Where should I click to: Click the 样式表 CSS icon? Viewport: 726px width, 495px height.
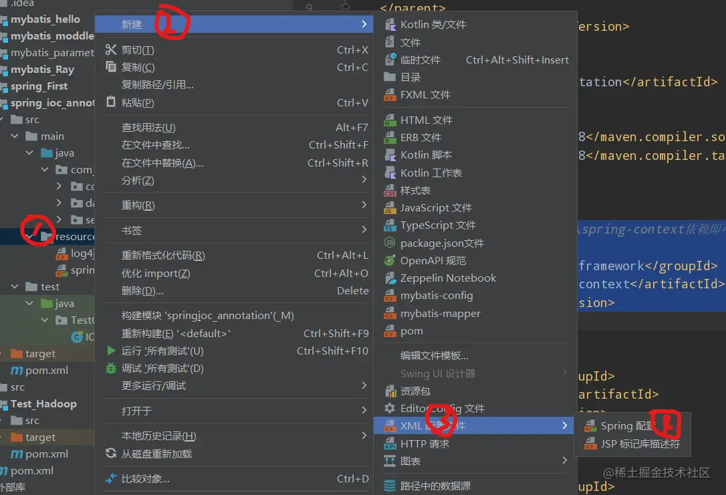pyautogui.click(x=390, y=191)
